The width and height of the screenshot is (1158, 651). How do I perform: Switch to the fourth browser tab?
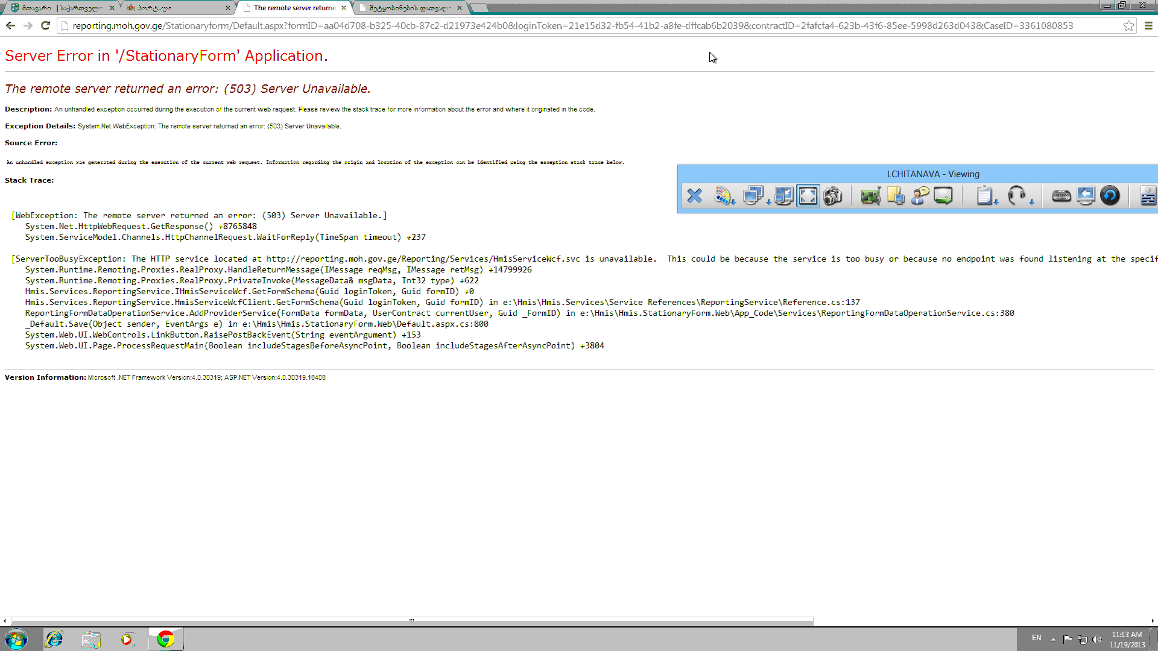click(410, 8)
